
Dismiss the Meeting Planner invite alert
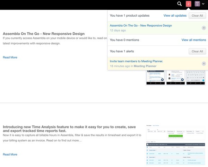[x=204, y=64]
